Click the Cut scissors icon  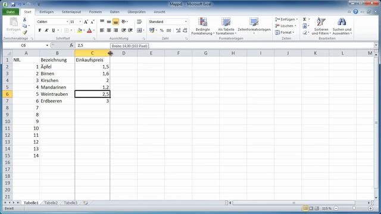24,20
